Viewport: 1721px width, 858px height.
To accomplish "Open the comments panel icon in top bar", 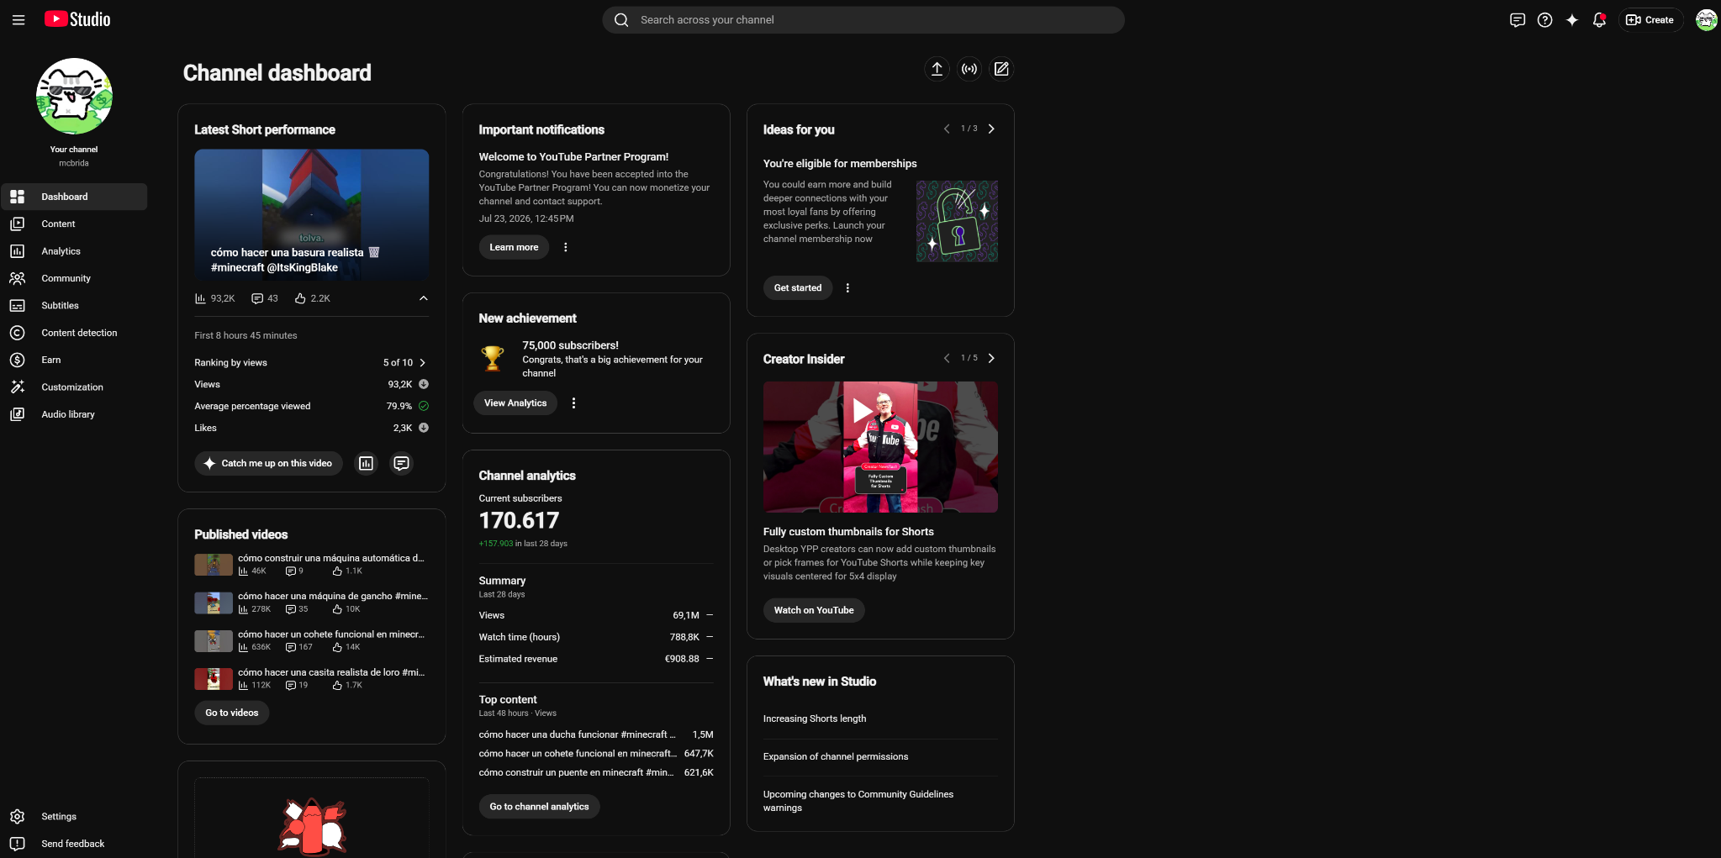I will click(x=1518, y=20).
